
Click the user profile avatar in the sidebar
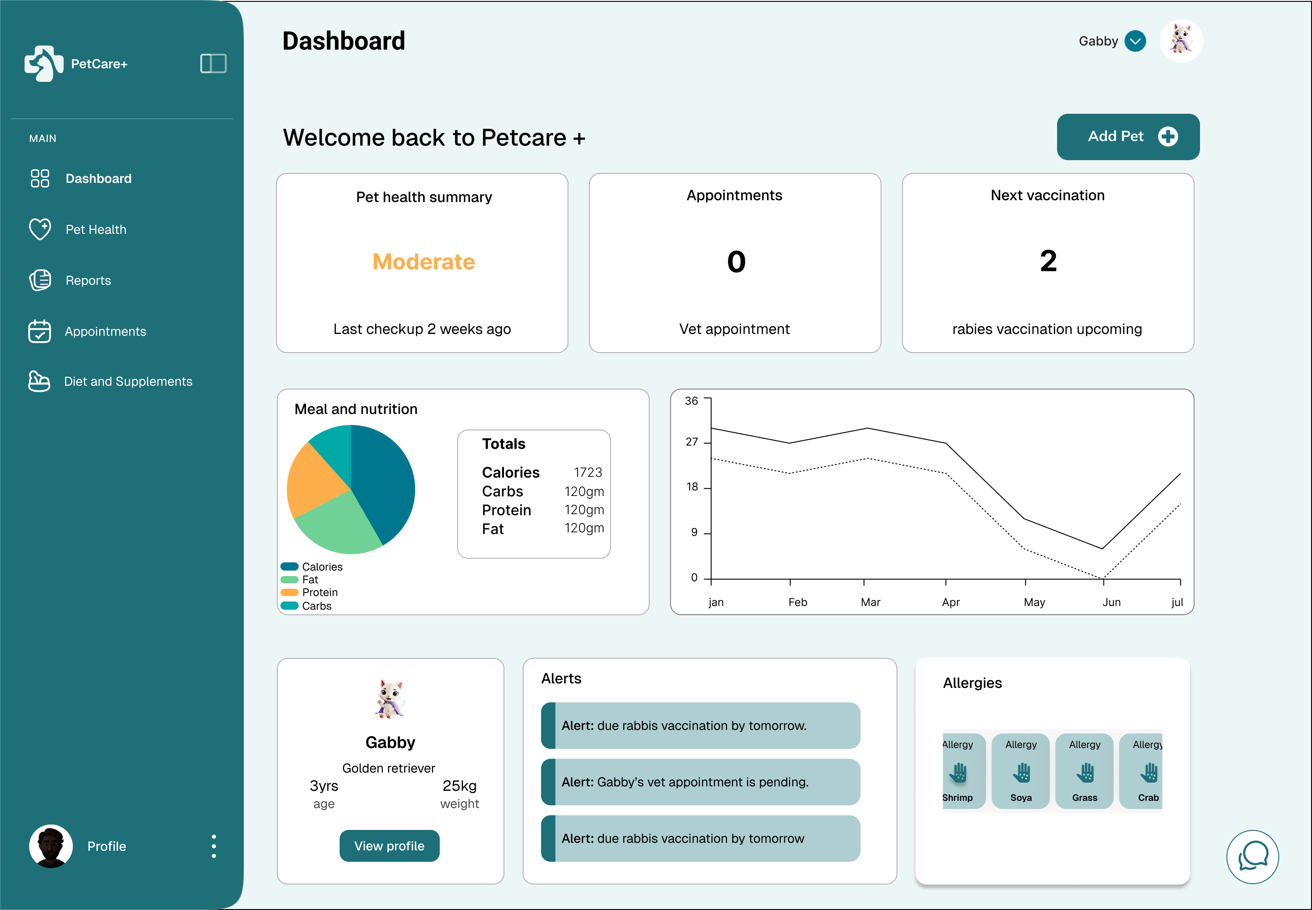pos(51,846)
